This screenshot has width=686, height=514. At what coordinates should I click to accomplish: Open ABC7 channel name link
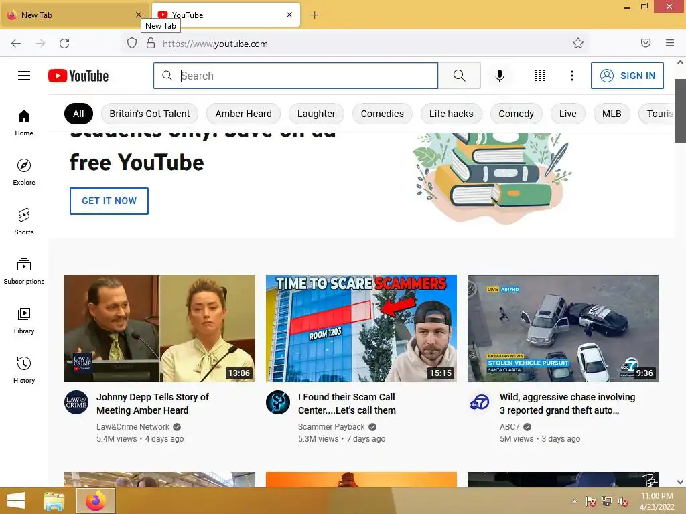[x=510, y=426]
